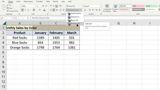Screen dimensions: 160x90
Task: Toggle Bottom Align
Action: click(57, 6)
